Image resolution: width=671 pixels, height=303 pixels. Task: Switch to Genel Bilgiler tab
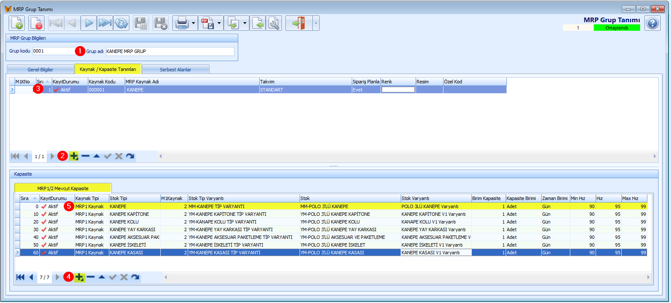tap(40, 70)
